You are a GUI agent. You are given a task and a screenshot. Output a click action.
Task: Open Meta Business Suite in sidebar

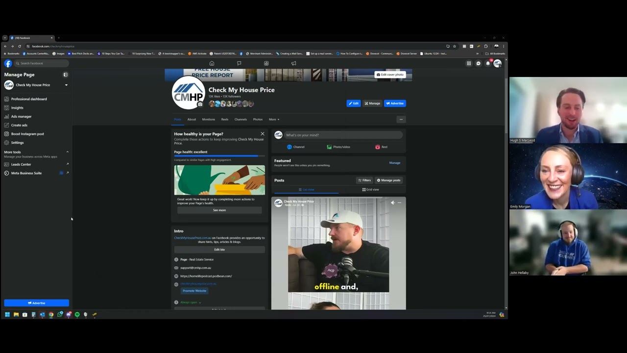pyautogui.click(x=26, y=173)
